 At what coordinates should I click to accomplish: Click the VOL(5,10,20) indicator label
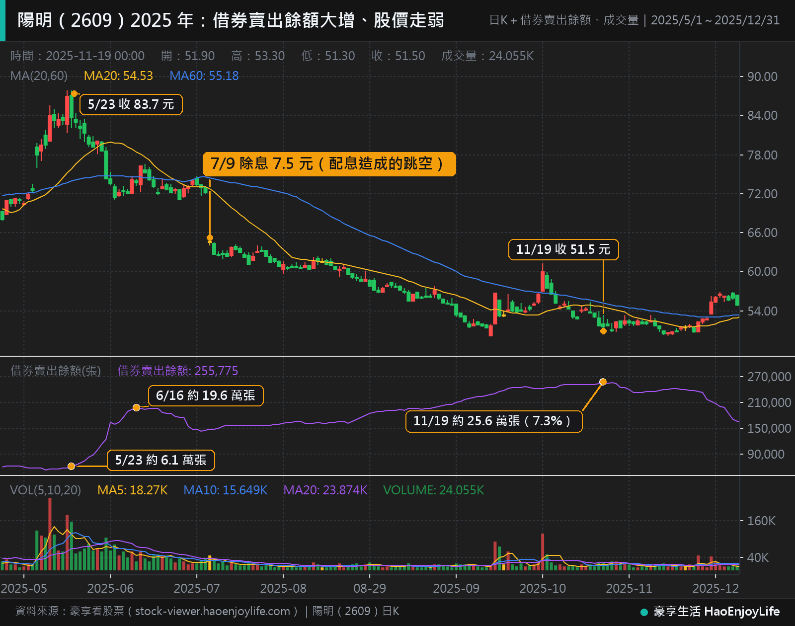[46, 490]
